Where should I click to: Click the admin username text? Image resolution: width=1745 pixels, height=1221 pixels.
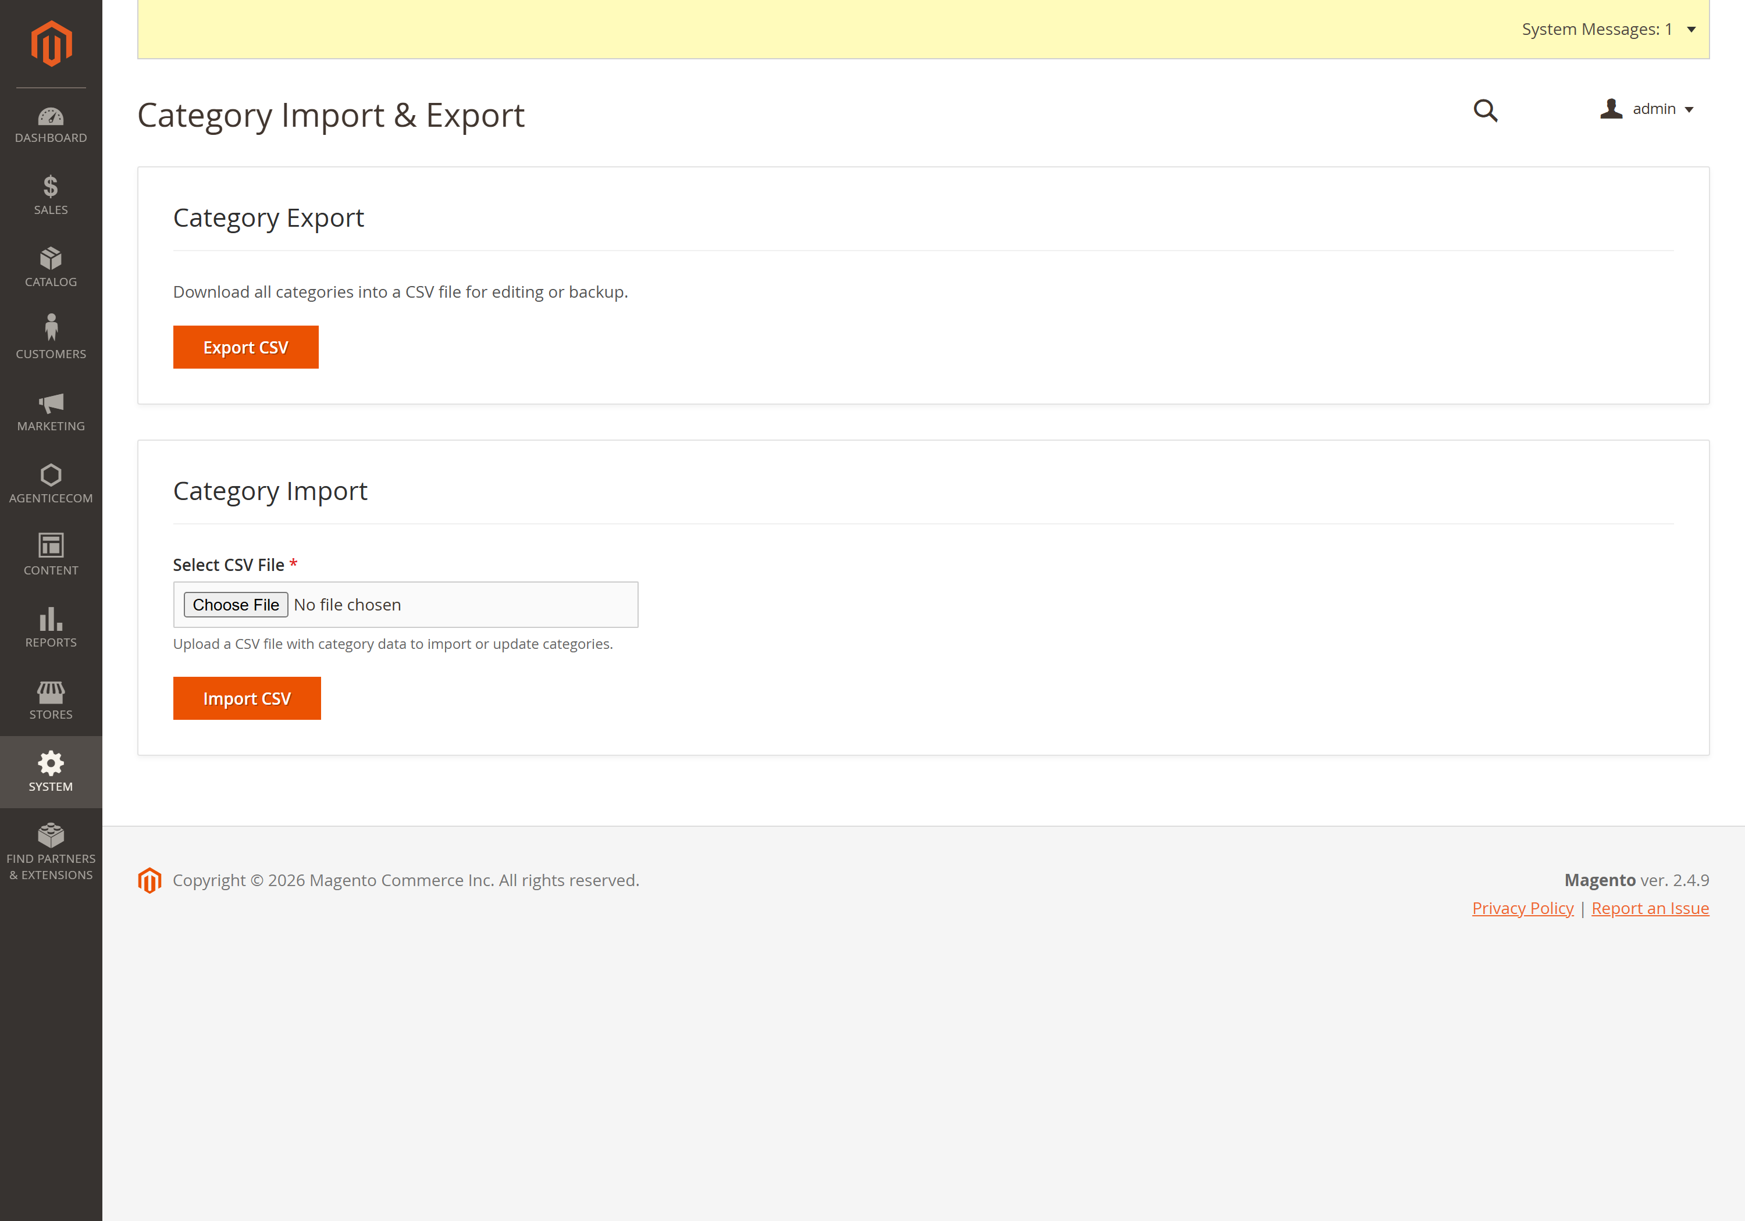(1654, 109)
